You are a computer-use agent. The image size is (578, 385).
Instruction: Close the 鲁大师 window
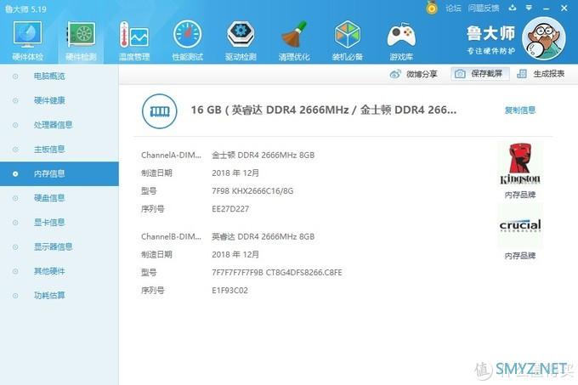coord(564,8)
